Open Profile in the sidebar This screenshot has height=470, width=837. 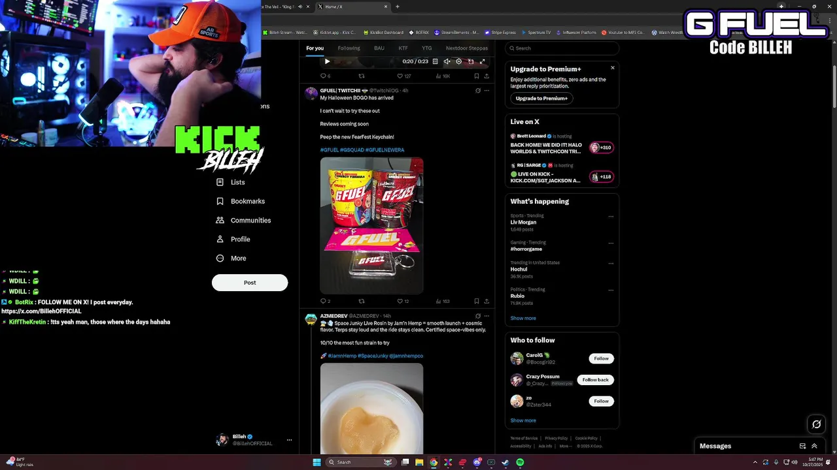233,239
